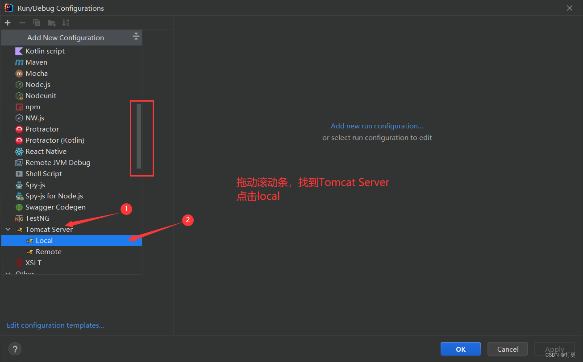The width and height of the screenshot is (583, 362).
Task: Click the Tomcat Server icon
Action: 19,230
